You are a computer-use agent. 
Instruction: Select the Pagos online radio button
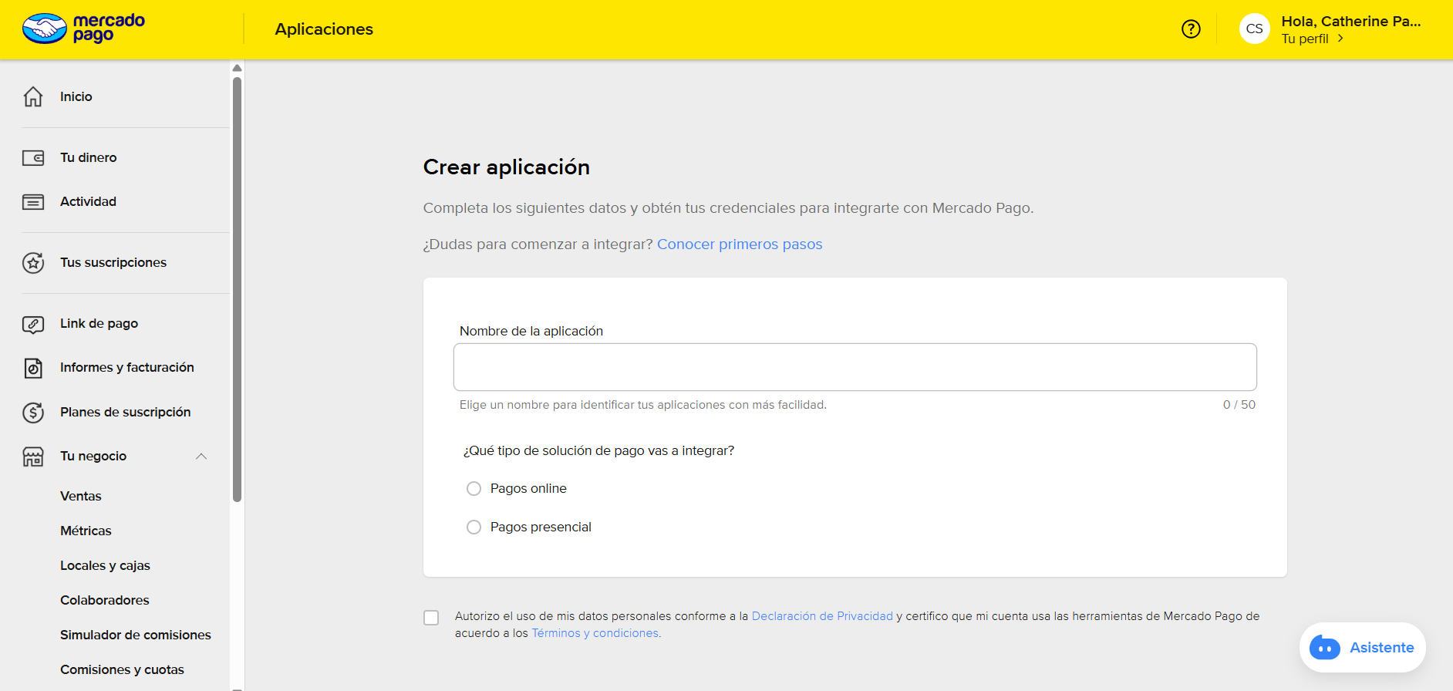click(x=474, y=489)
